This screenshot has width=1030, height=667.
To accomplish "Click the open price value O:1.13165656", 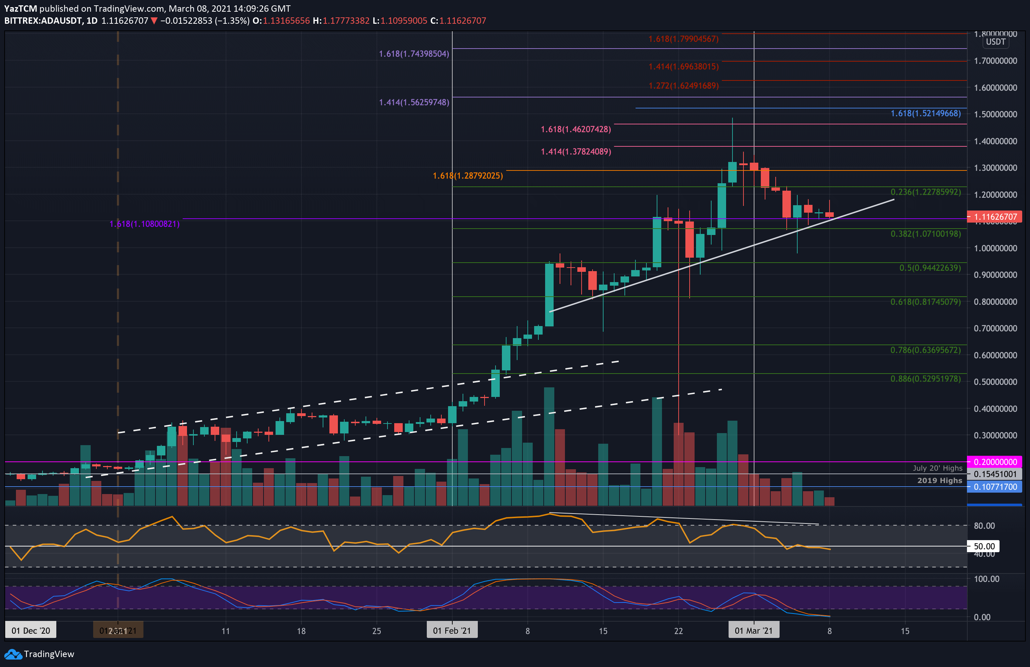I will (281, 21).
